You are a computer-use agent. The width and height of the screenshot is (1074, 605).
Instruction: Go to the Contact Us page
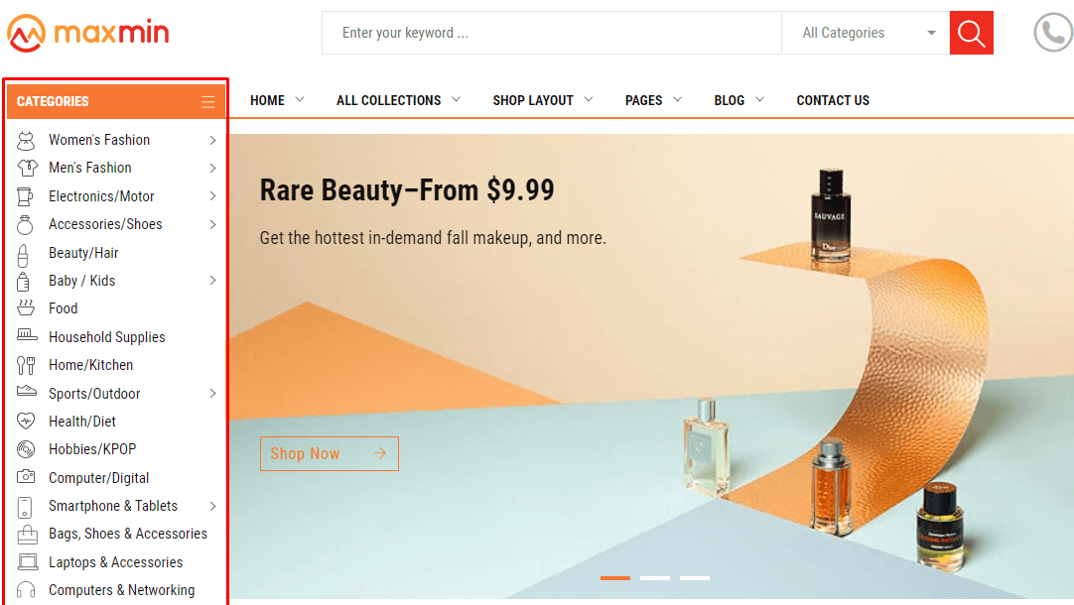[x=833, y=100]
